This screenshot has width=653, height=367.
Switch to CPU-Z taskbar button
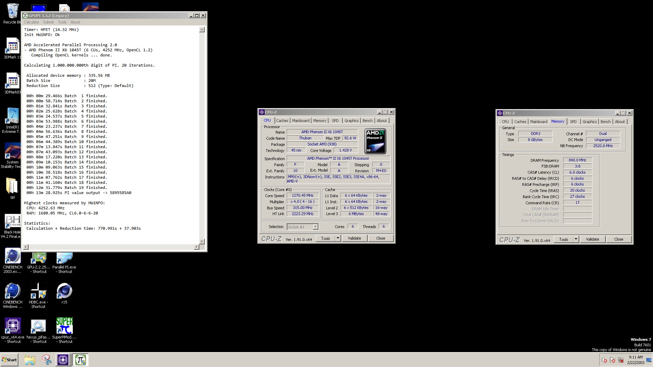click(x=63, y=360)
